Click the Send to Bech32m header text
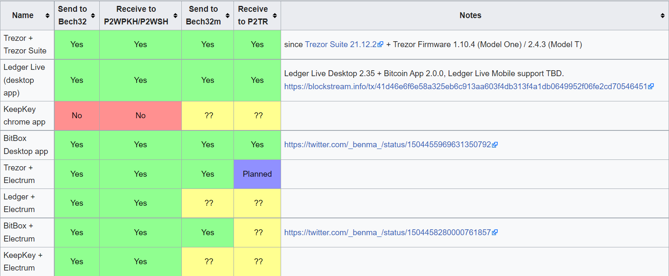This screenshot has height=276, width=669. [203, 15]
